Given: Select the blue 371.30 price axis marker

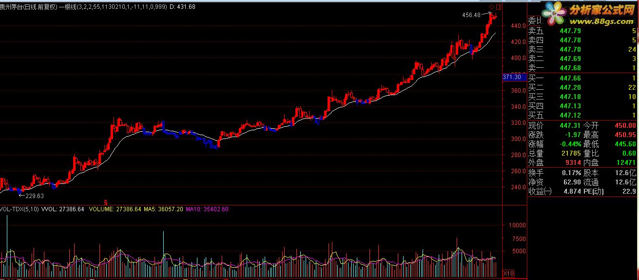Looking at the screenshot, I should (513, 77).
